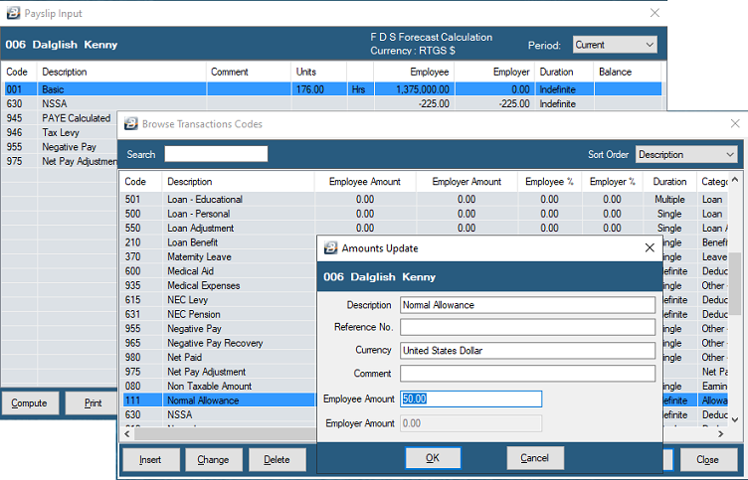Viewport: 748px width, 480px height.
Task: Click the 1,375,000.00 employee amount cell
Action: (414, 89)
